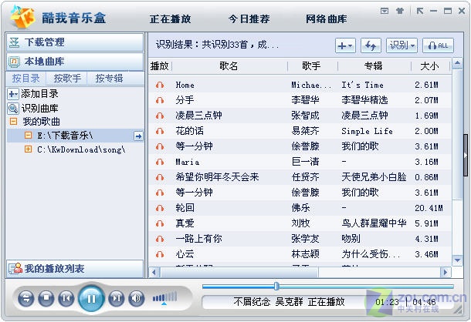
Task: Click the play-mode (loop) button in player controls
Action: click(x=25, y=298)
